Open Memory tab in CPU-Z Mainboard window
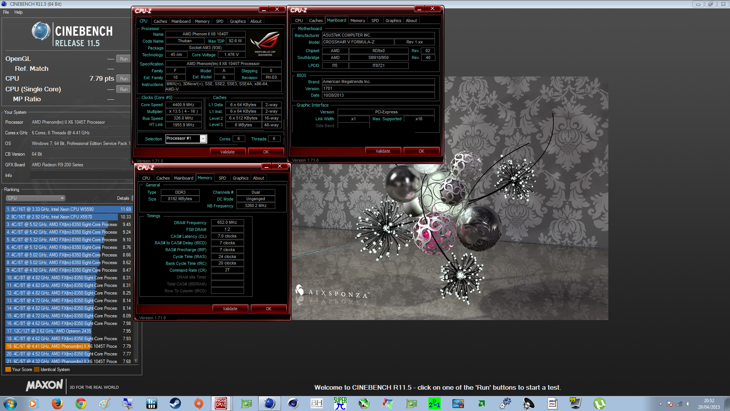The image size is (730, 411). pyautogui.click(x=358, y=21)
